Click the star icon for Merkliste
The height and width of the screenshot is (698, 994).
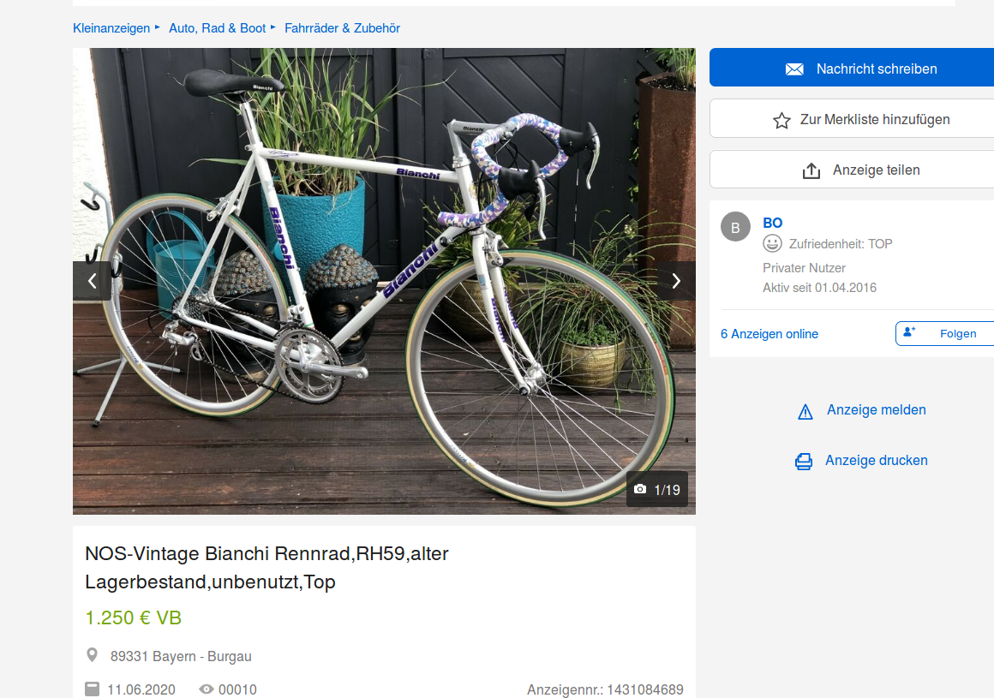point(781,120)
